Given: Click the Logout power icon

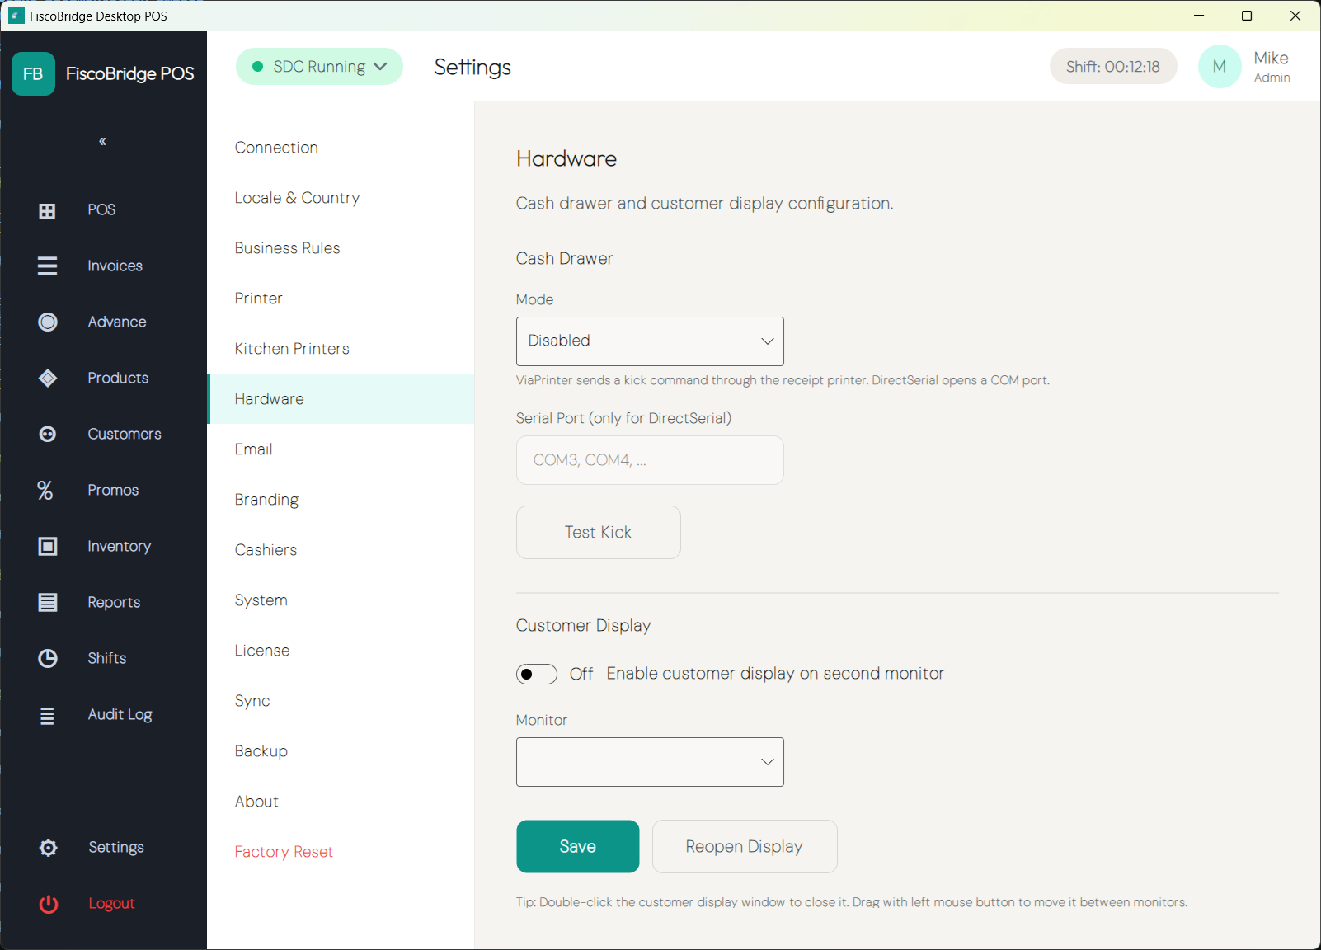Looking at the screenshot, I should pyautogui.click(x=49, y=904).
